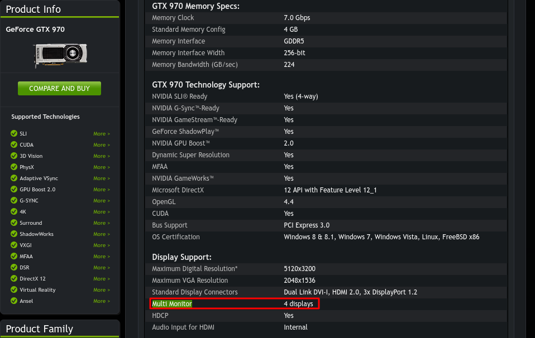Click the check icon next to MFAA in sidebar
535x338 pixels.
point(14,256)
